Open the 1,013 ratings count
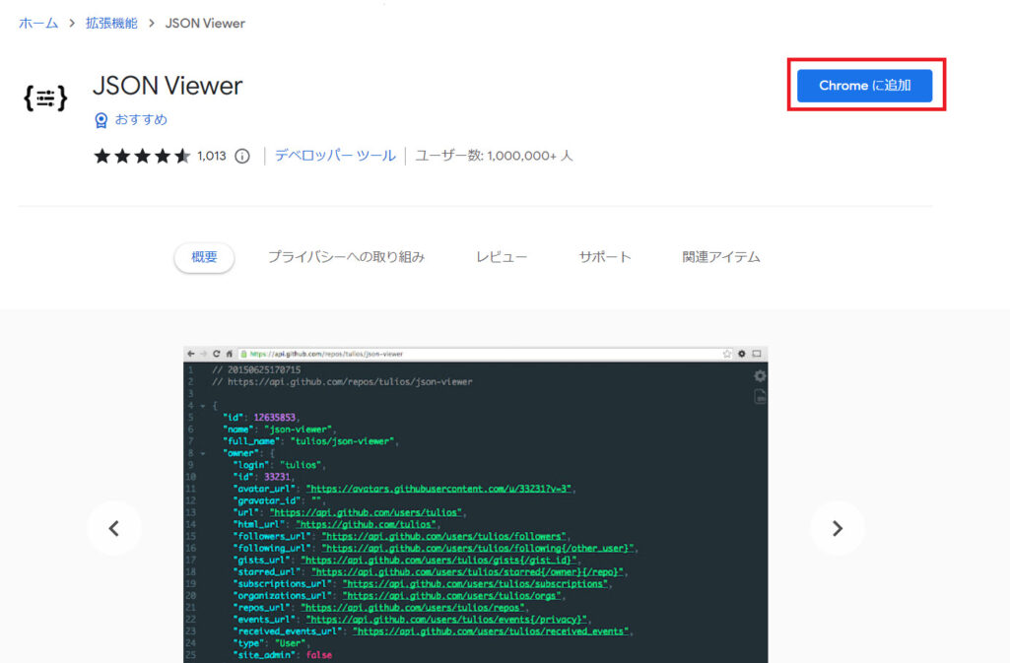This screenshot has height=663, width=1010. (x=212, y=156)
